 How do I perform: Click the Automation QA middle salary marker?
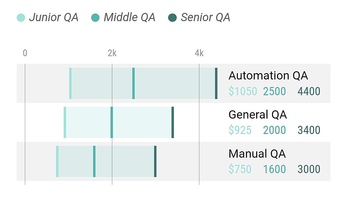tap(134, 83)
